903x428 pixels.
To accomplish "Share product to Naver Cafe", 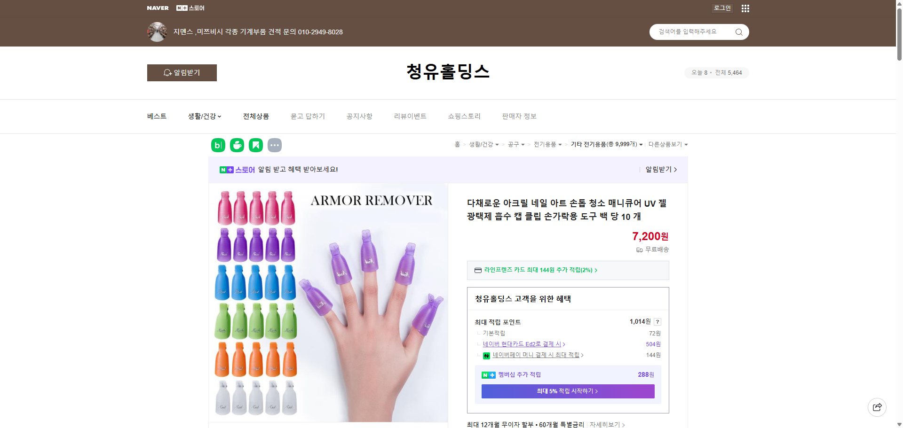I will point(237,145).
